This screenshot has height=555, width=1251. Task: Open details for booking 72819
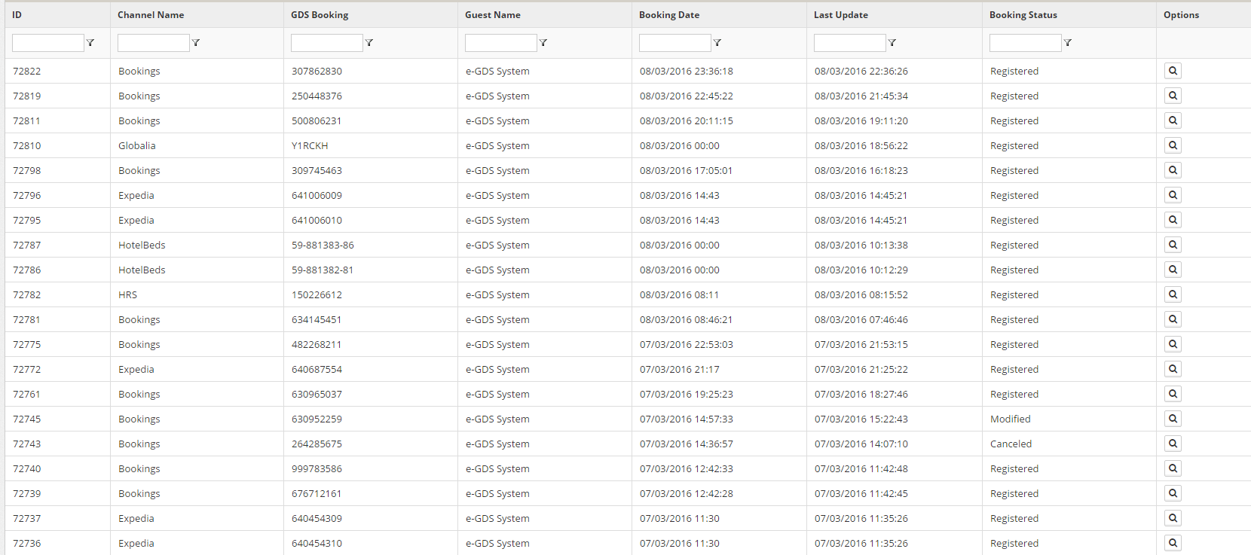1173,96
